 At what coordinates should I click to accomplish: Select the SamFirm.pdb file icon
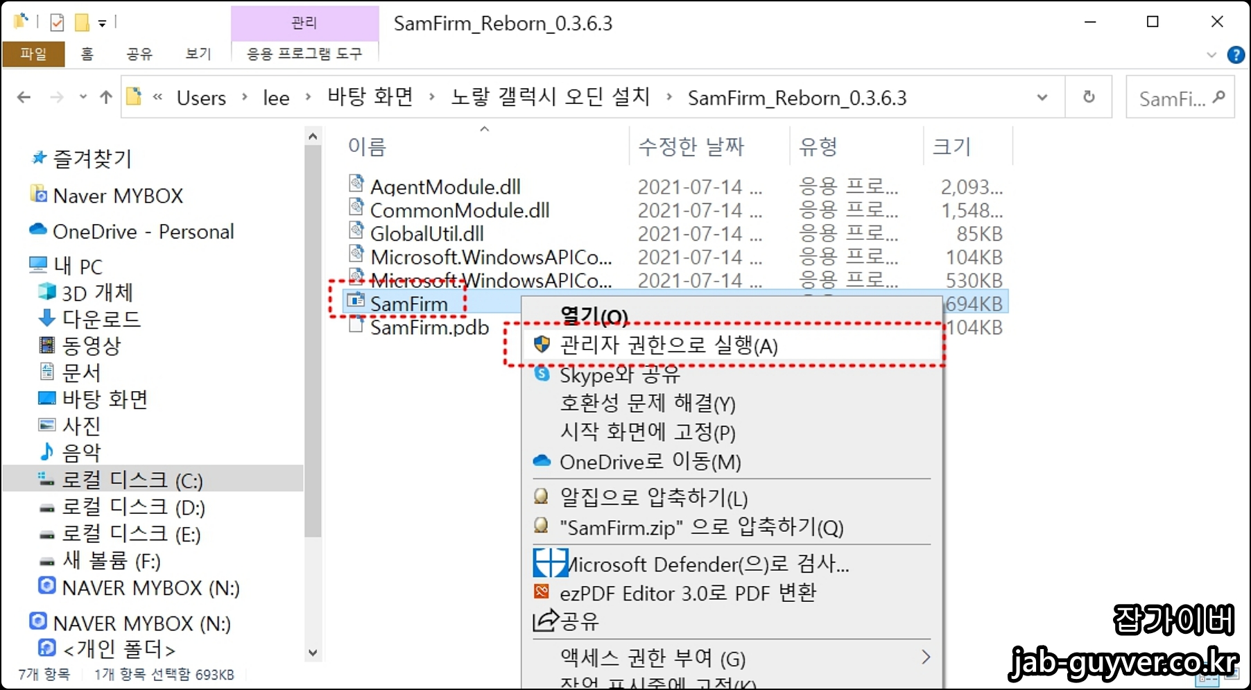(x=356, y=324)
